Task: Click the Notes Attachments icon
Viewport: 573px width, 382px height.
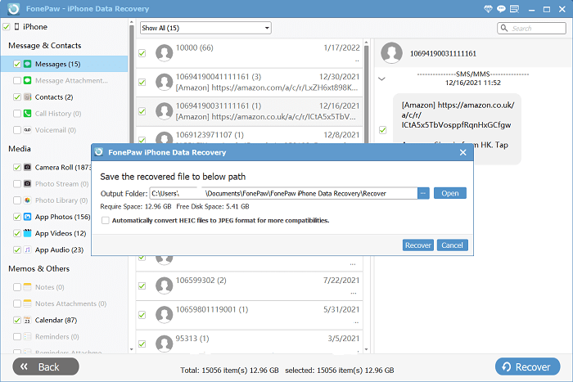Action: coord(27,303)
